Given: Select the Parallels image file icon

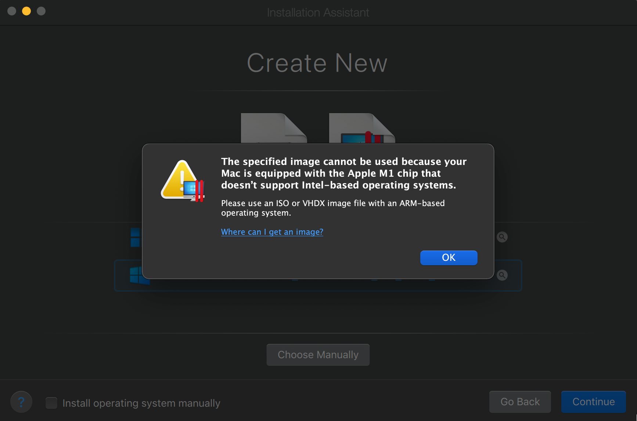Looking at the screenshot, I should click(362, 128).
